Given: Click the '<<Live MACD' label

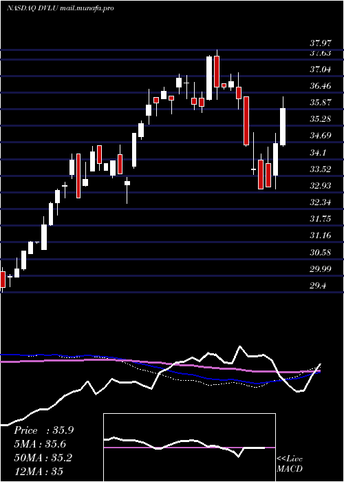Looking at the screenshot, I should coord(290,464).
